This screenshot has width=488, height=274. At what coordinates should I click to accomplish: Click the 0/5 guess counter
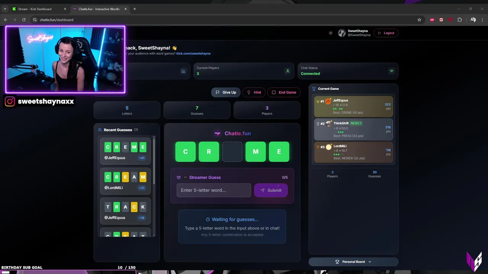tap(285, 177)
